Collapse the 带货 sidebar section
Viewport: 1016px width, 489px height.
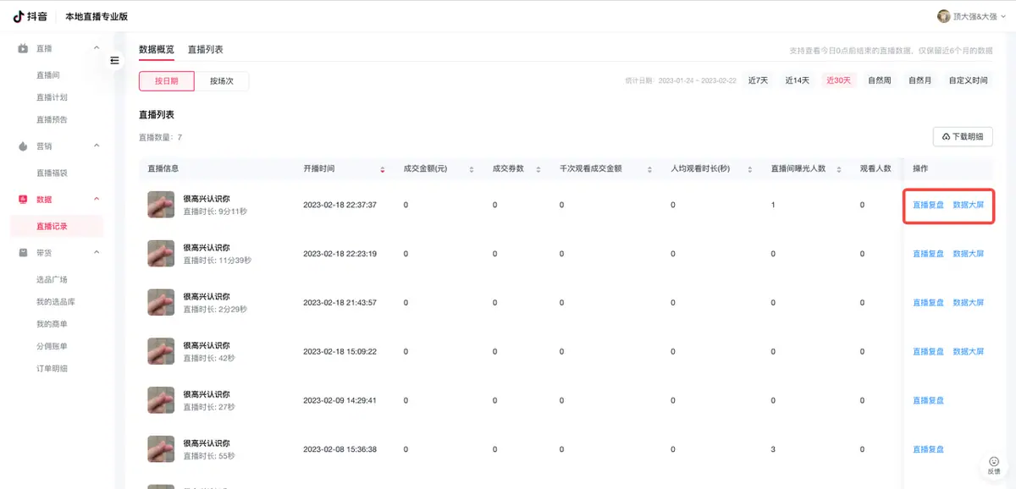(97, 252)
